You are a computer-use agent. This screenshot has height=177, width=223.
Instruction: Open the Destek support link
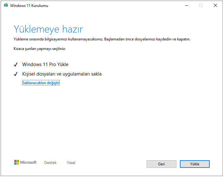click(x=50, y=163)
